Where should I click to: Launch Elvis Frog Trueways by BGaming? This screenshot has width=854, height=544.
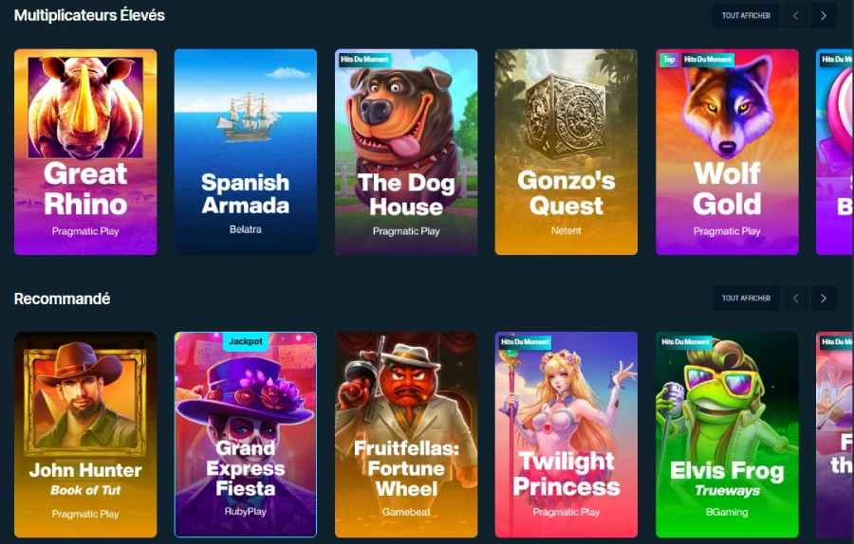[727, 434]
